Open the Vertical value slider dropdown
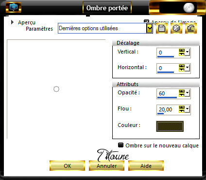 point(188,52)
